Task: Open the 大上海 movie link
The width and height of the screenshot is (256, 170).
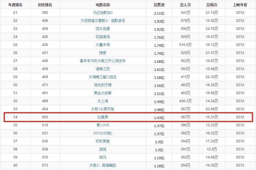Action: pyautogui.click(x=103, y=101)
